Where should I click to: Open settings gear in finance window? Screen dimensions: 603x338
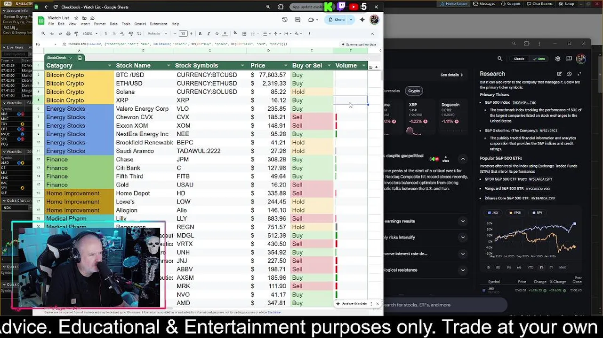558,59
